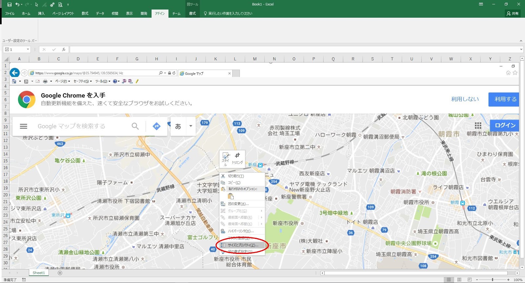This screenshot has height=283, width=525.
Task: Choose サイズとプロパティ(Z)... from the context menu
Action: point(242,245)
